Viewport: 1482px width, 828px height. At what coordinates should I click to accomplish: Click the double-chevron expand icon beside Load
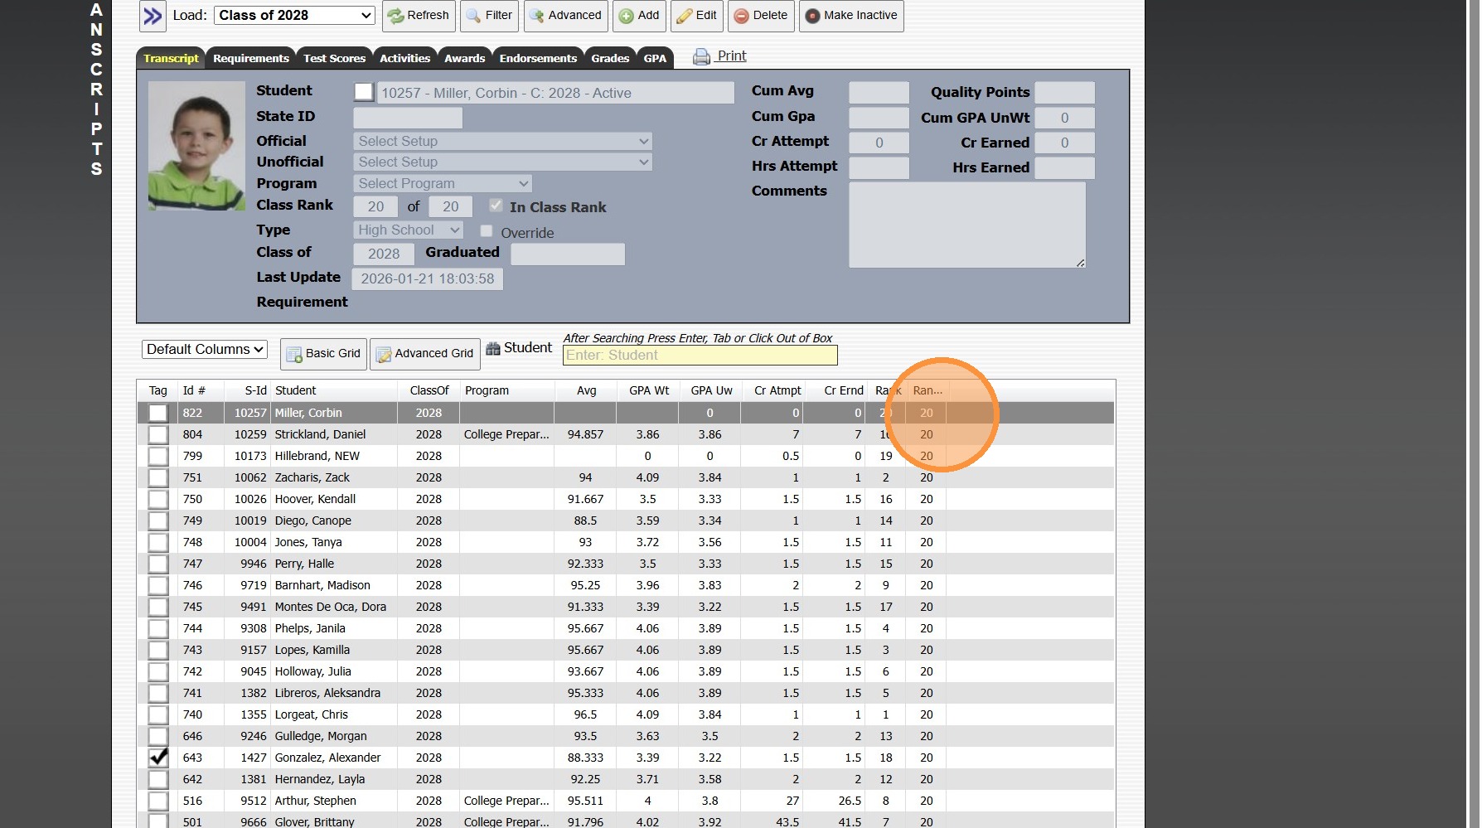[x=153, y=16]
